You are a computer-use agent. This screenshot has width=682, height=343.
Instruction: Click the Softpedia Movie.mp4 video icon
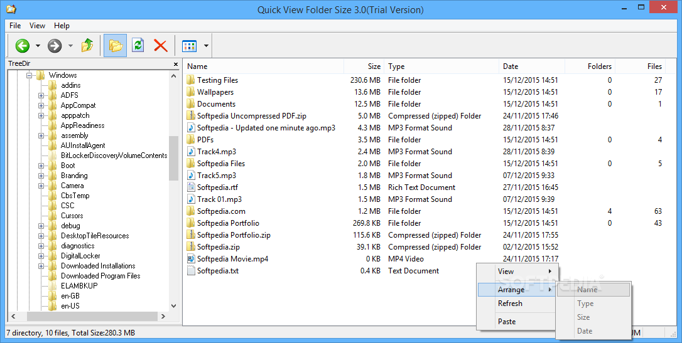pyautogui.click(x=190, y=259)
